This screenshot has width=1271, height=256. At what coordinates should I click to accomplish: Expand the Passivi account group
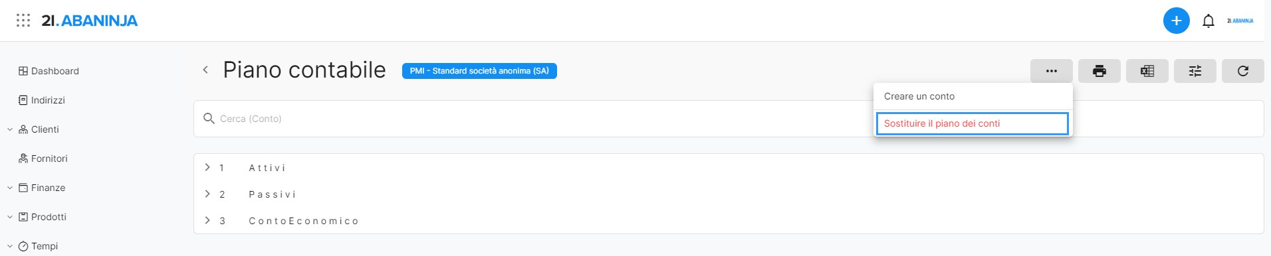click(207, 194)
